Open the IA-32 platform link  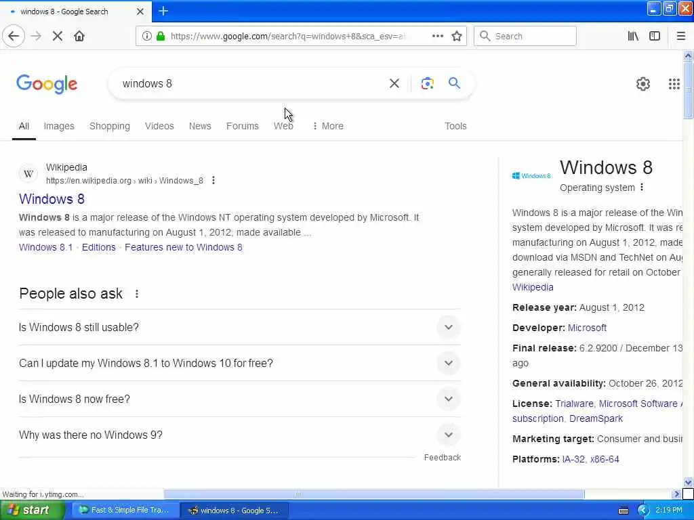pyautogui.click(x=573, y=459)
